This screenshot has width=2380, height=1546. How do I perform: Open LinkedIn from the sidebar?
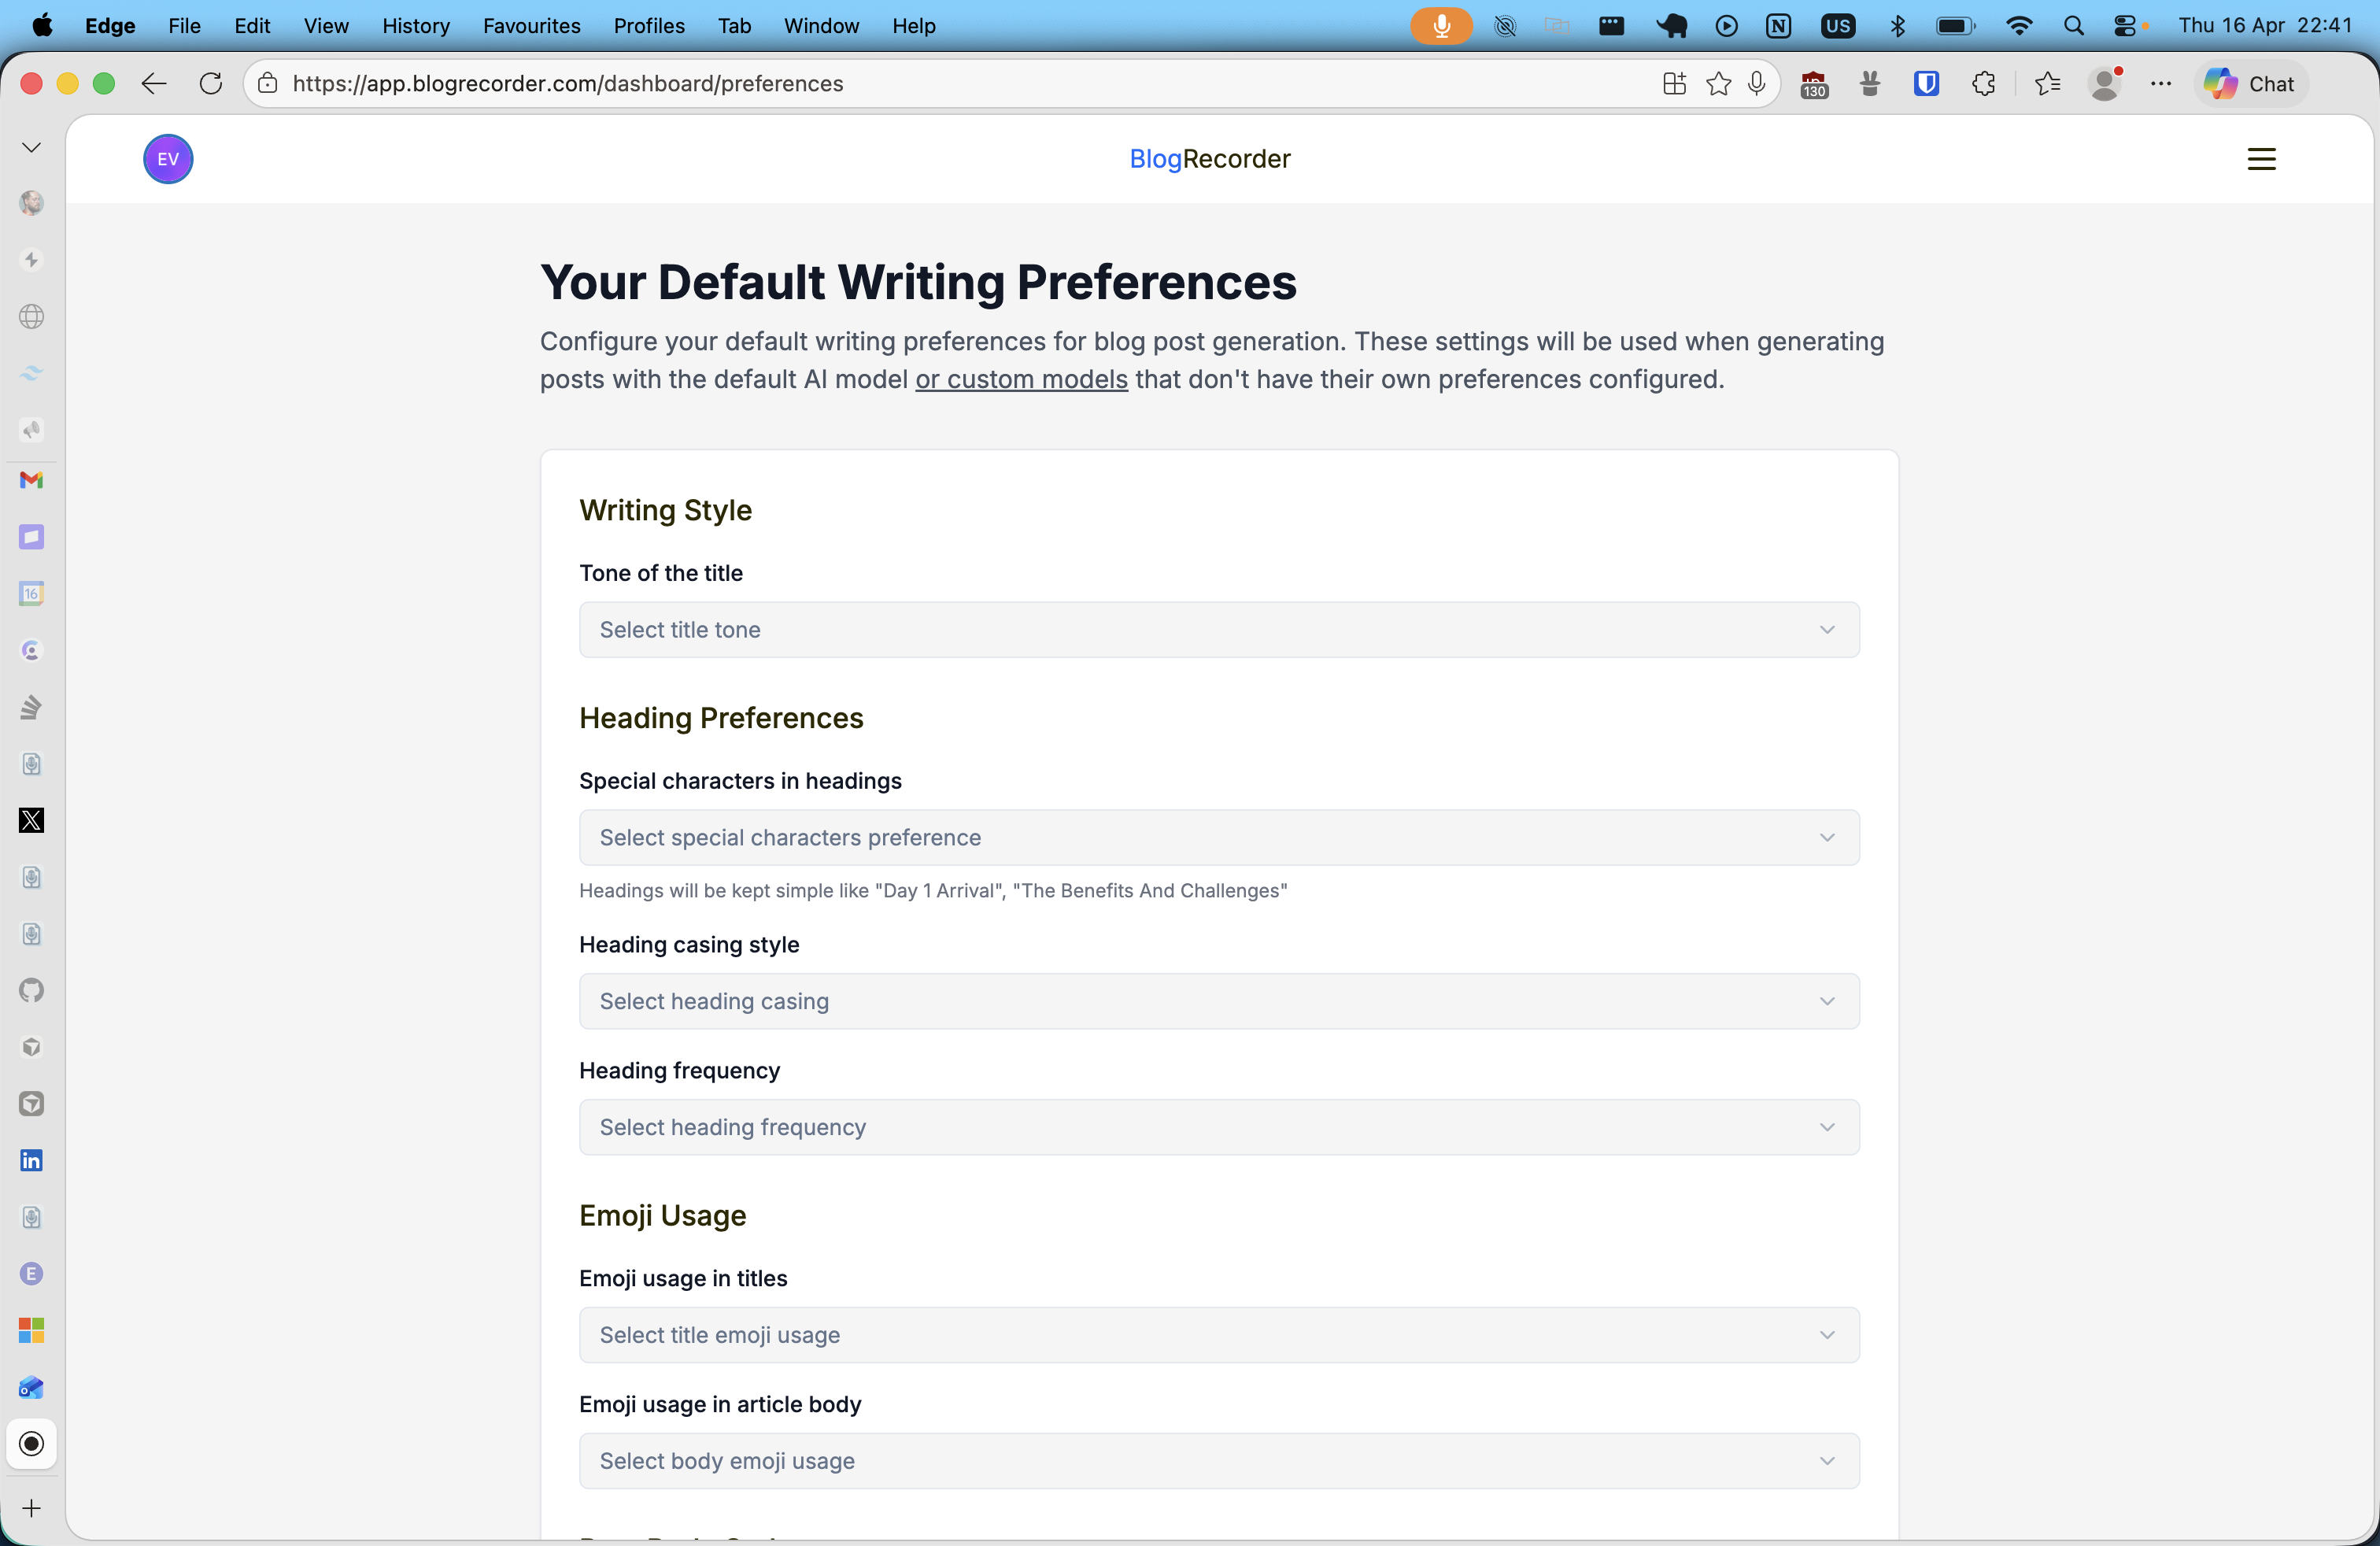(x=31, y=1160)
